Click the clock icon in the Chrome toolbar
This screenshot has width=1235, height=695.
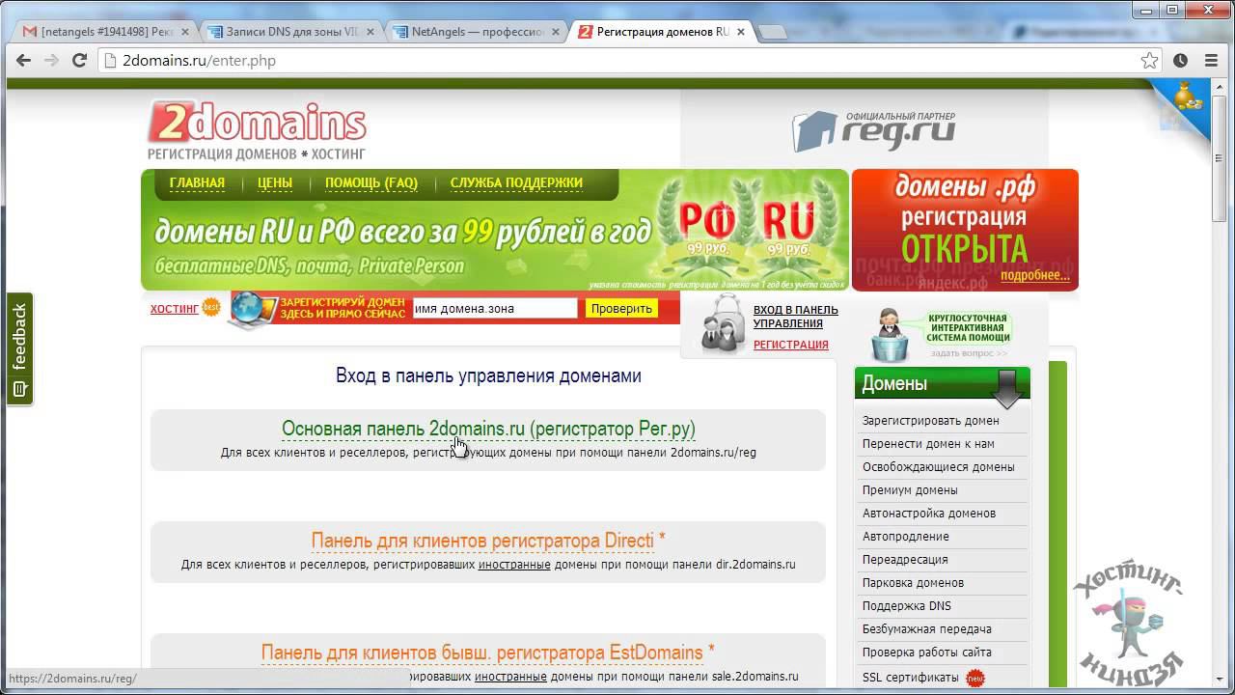pos(1180,60)
